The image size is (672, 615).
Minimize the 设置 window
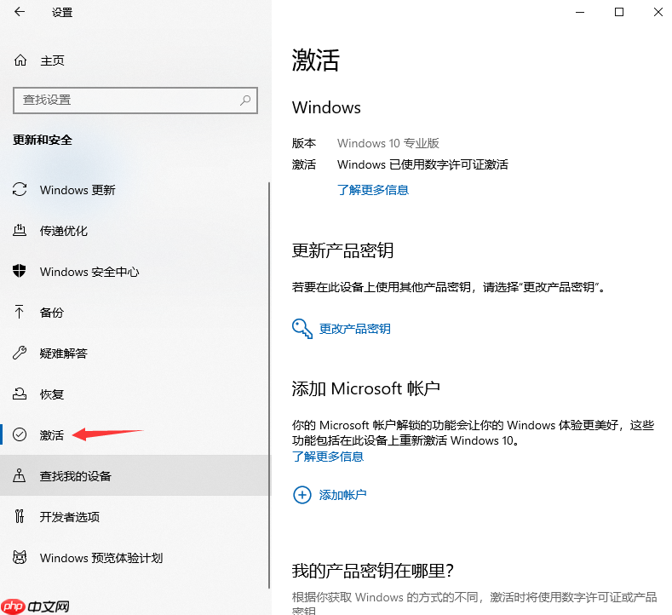point(580,12)
